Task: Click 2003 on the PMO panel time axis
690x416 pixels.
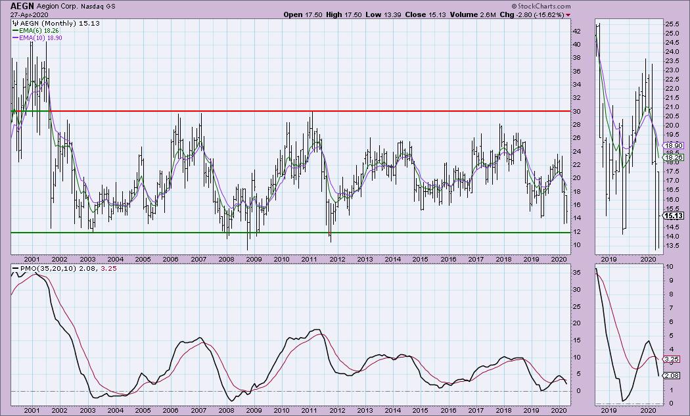Action: [x=87, y=410]
